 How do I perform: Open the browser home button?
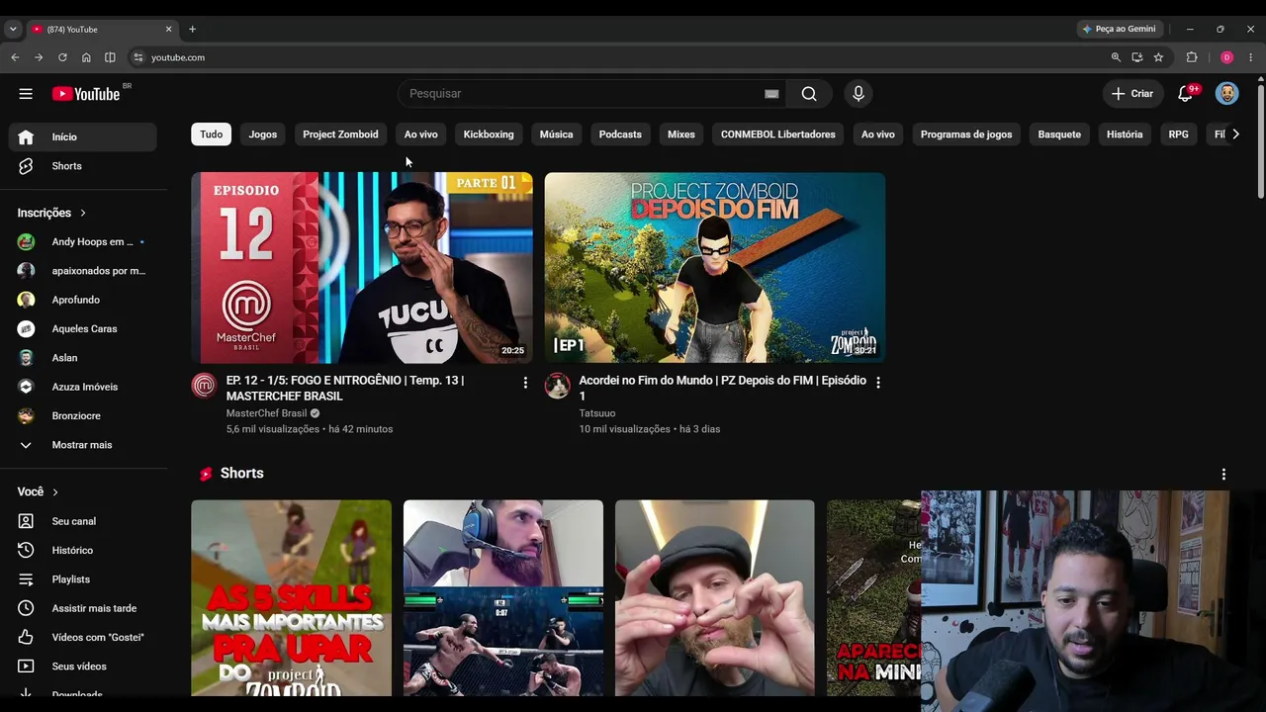coord(86,57)
